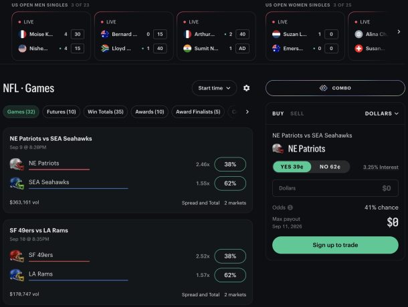Click the COMBO button
The image size is (408, 307).
pos(335,88)
